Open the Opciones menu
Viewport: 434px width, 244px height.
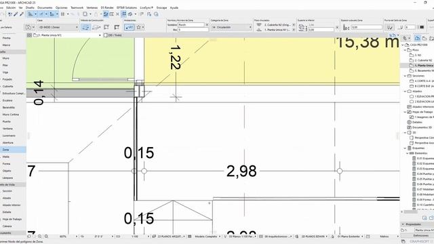click(61, 7)
